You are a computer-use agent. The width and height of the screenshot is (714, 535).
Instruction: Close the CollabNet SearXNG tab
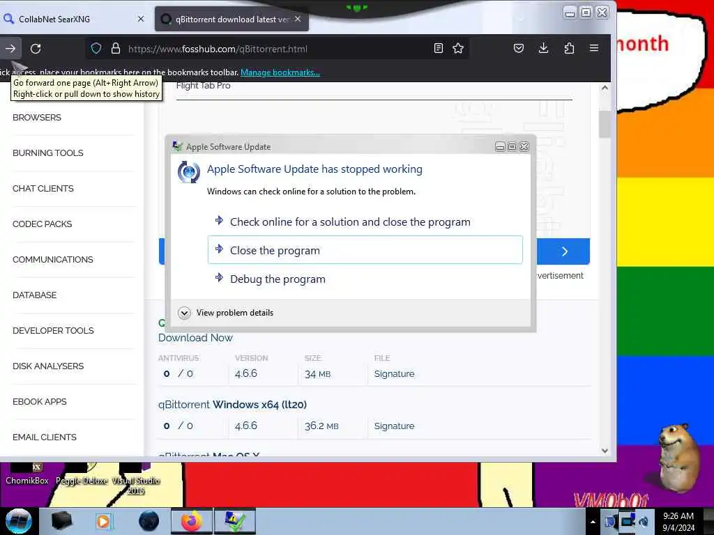[x=141, y=19]
